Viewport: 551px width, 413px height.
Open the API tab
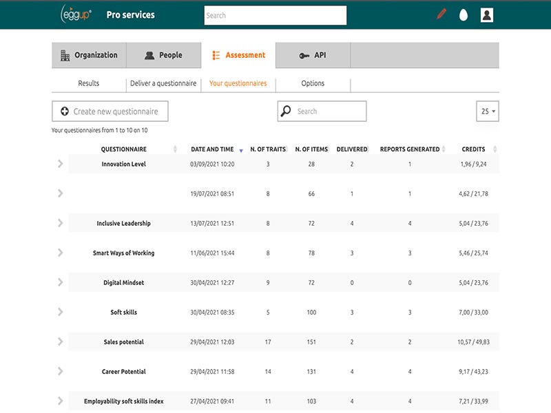tap(313, 55)
